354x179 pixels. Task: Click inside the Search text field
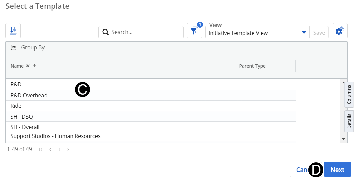pos(146,32)
